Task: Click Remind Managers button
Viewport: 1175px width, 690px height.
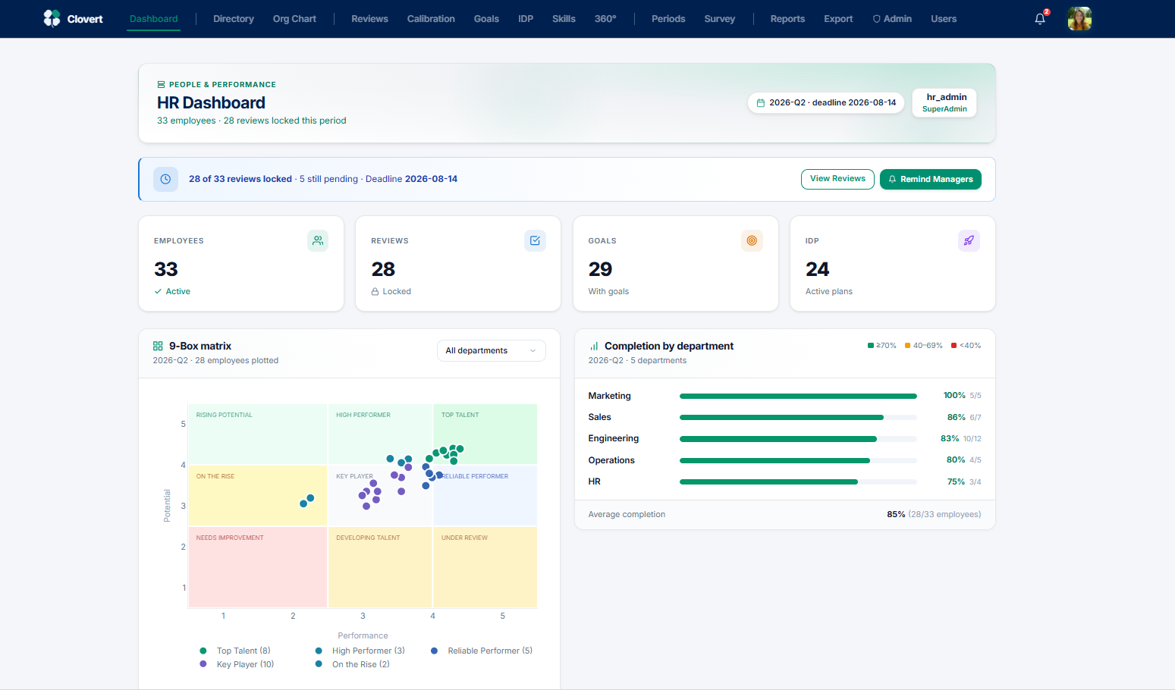Action: click(931, 179)
